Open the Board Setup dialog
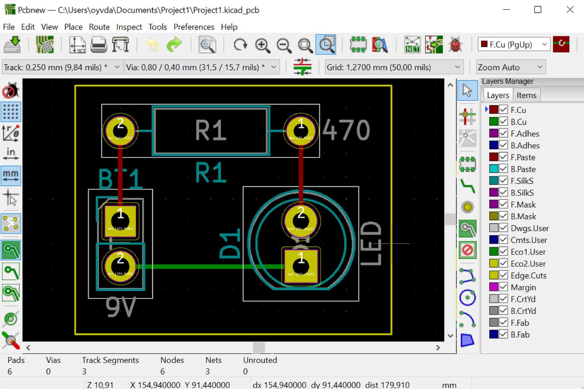 pyautogui.click(x=44, y=44)
